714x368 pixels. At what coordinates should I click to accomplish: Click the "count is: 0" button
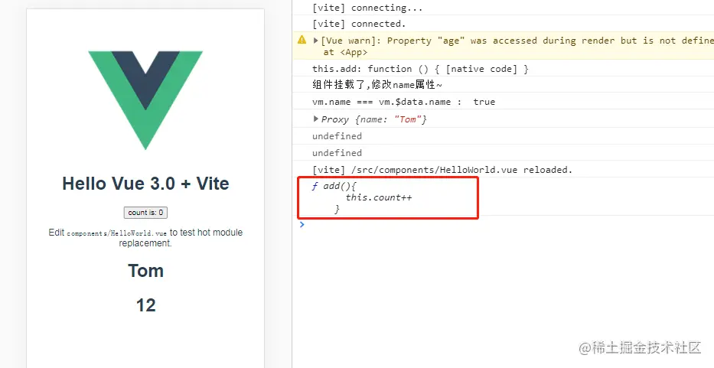pyautogui.click(x=145, y=212)
